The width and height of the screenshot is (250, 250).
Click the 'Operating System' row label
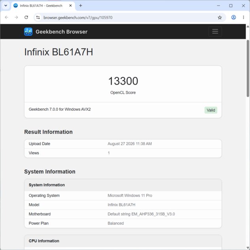click(x=44, y=196)
